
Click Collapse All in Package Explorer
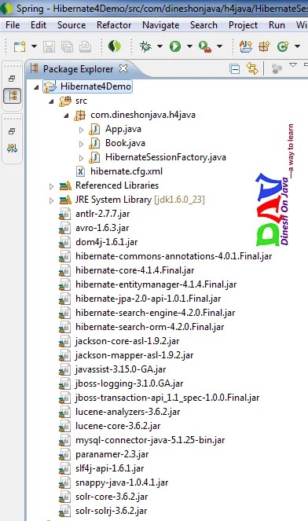[x=235, y=69]
